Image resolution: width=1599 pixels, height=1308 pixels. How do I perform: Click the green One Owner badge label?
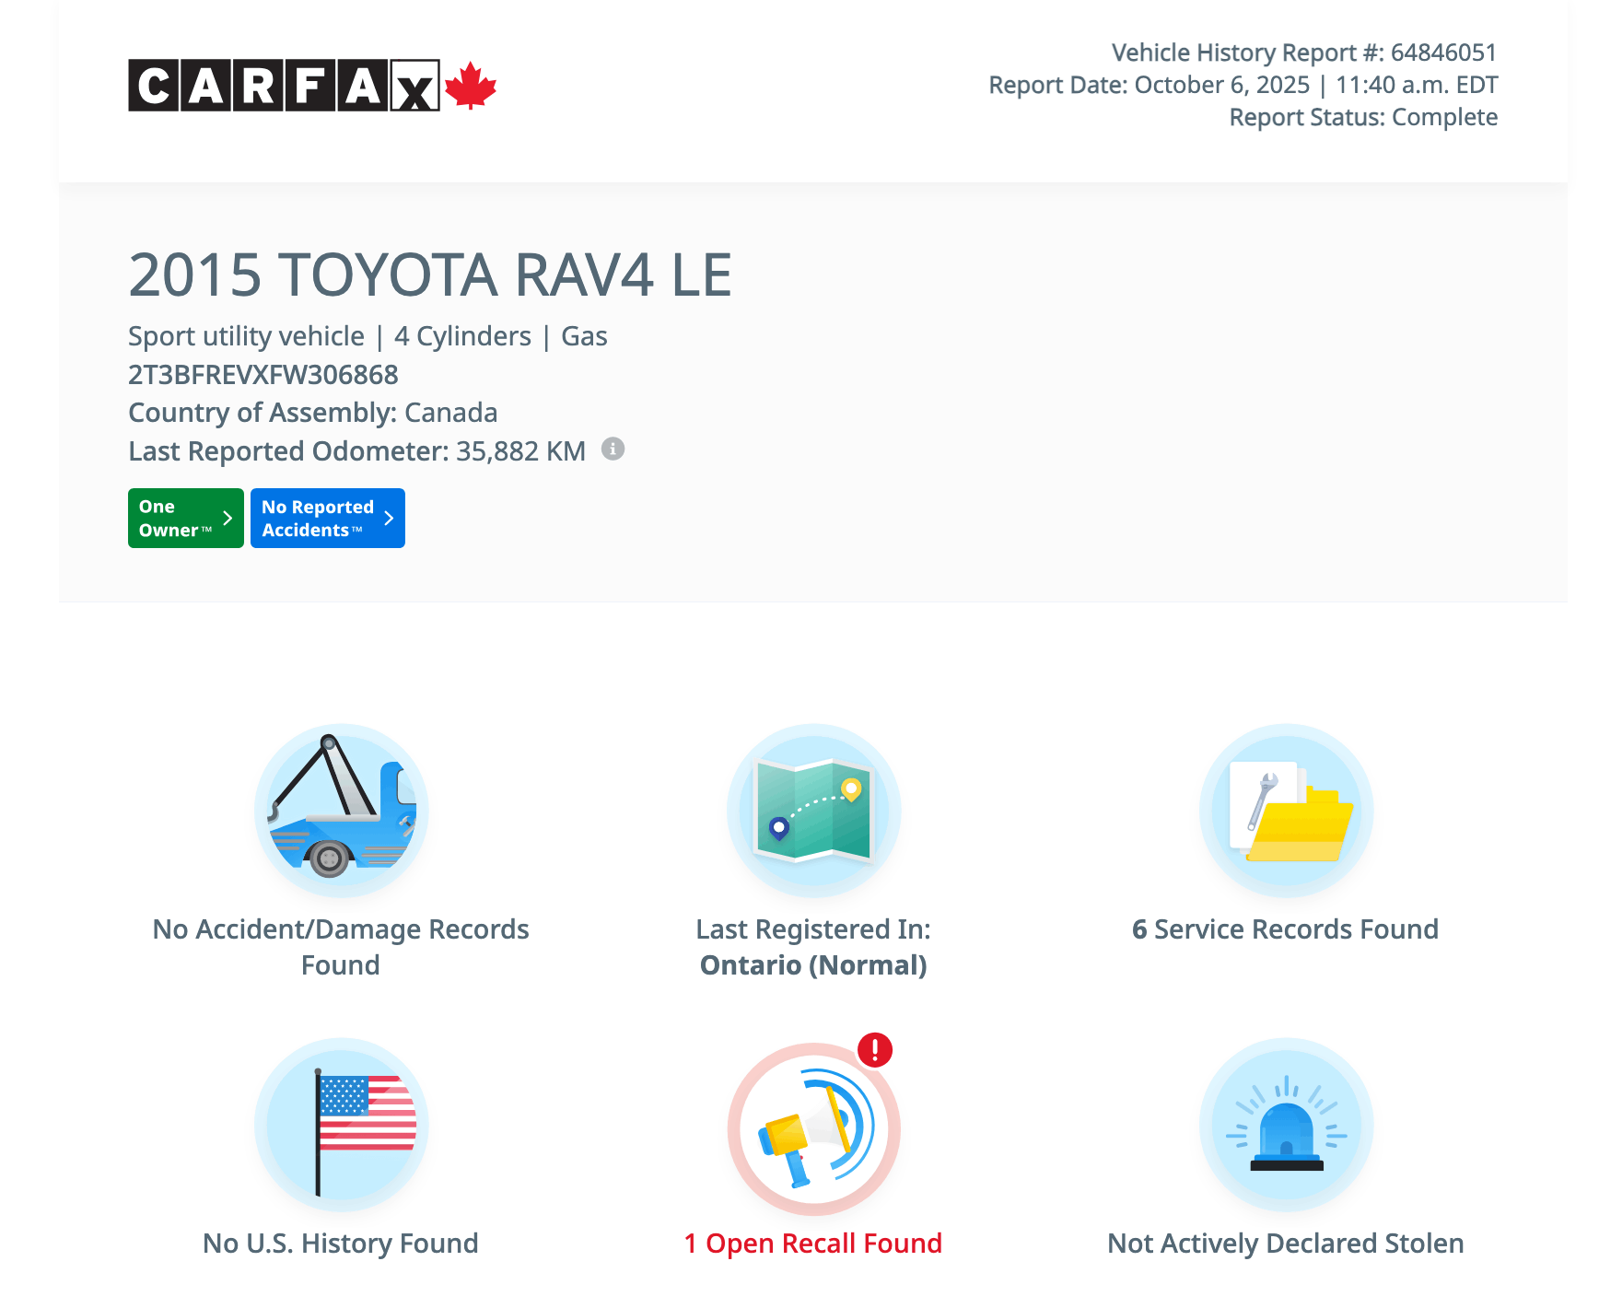pyautogui.click(x=174, y=519)
